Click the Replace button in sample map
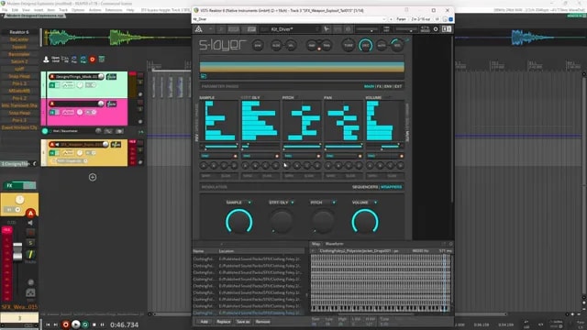 pyautogui.click(x=224, y=322)
